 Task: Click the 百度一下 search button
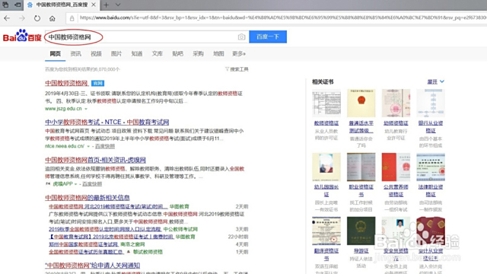point(268,37)
